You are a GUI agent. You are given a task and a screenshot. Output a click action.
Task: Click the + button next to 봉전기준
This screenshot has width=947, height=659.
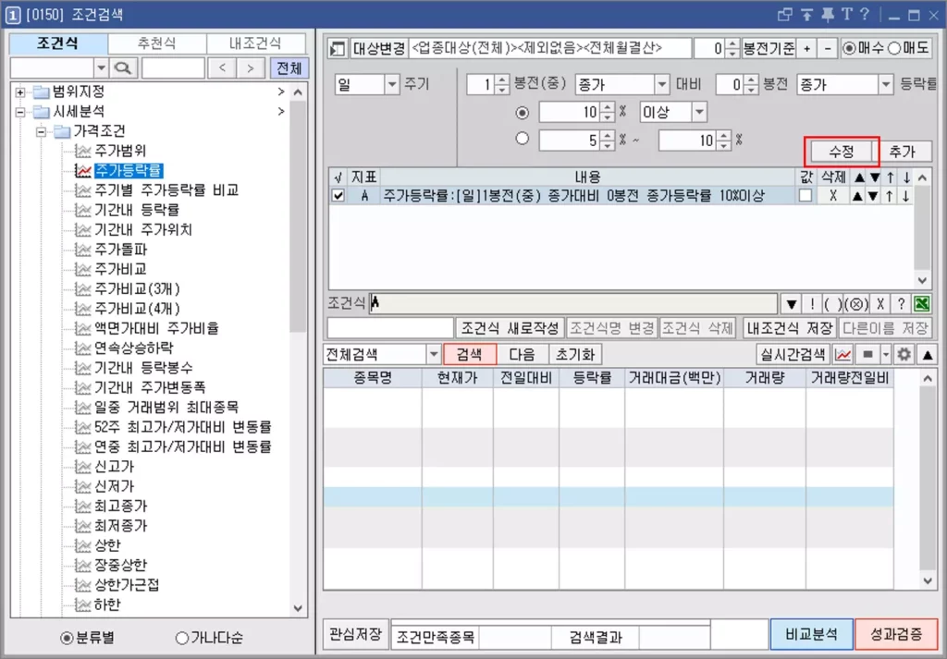(x=806, y=49)
